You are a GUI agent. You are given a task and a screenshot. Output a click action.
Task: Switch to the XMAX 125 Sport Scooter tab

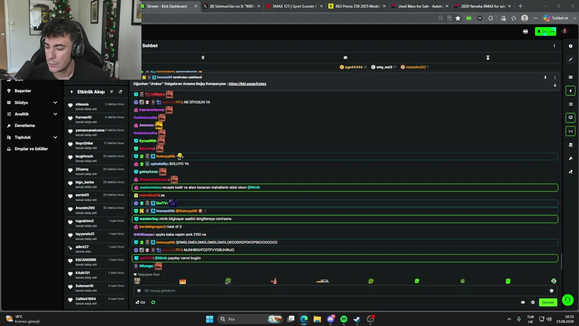tap(294, 6)
